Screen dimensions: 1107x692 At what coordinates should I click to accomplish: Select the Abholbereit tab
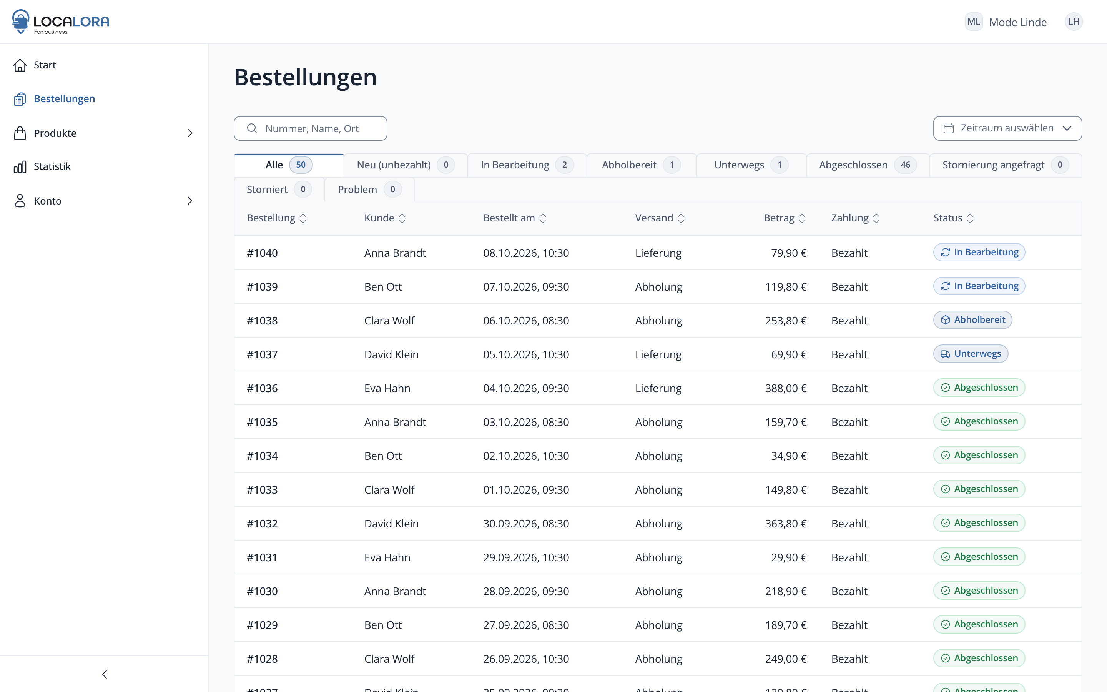click(641, 165)
